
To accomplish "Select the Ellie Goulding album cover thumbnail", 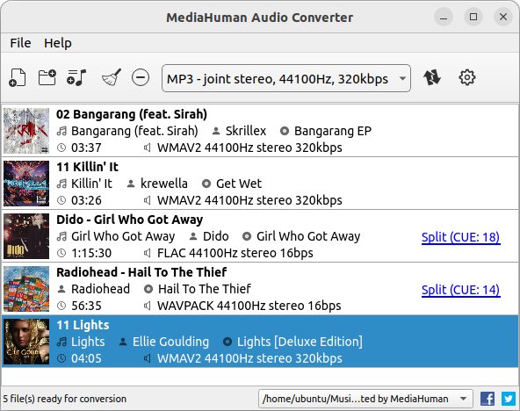I will (26, 342).
